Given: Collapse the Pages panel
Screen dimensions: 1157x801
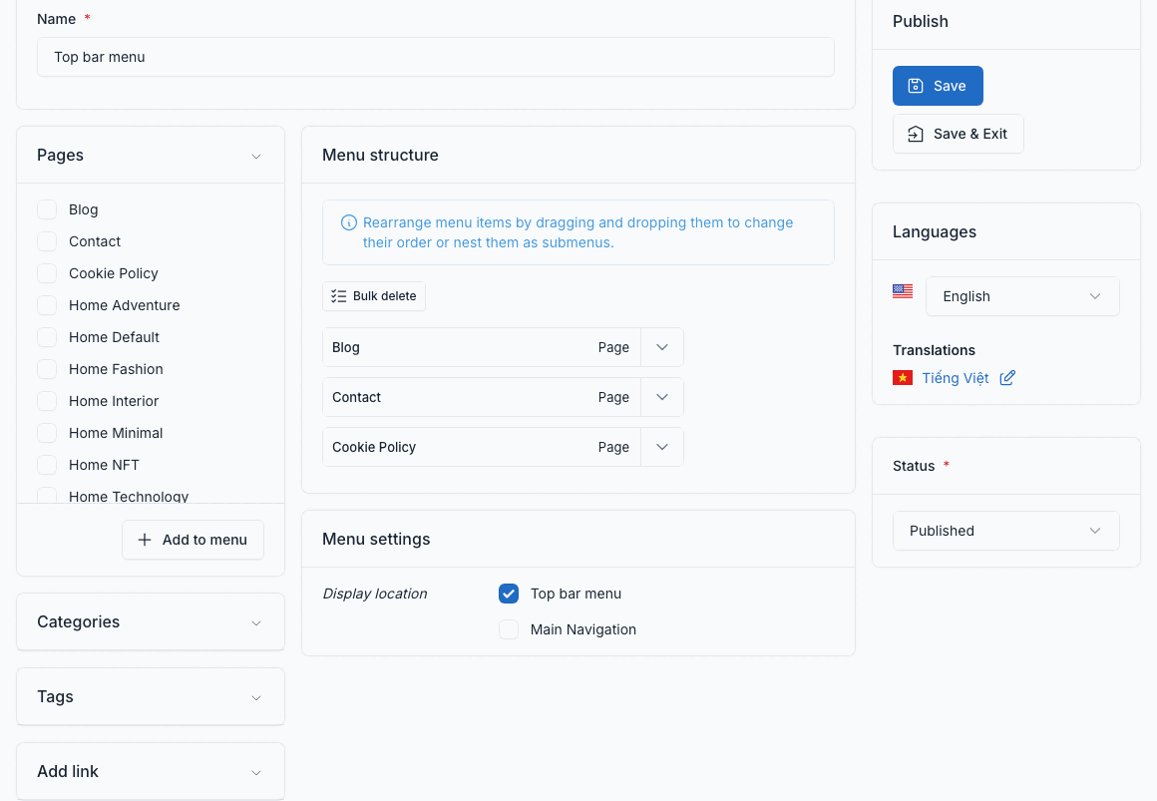Looking at the screenshot, I should coord(256,156).
